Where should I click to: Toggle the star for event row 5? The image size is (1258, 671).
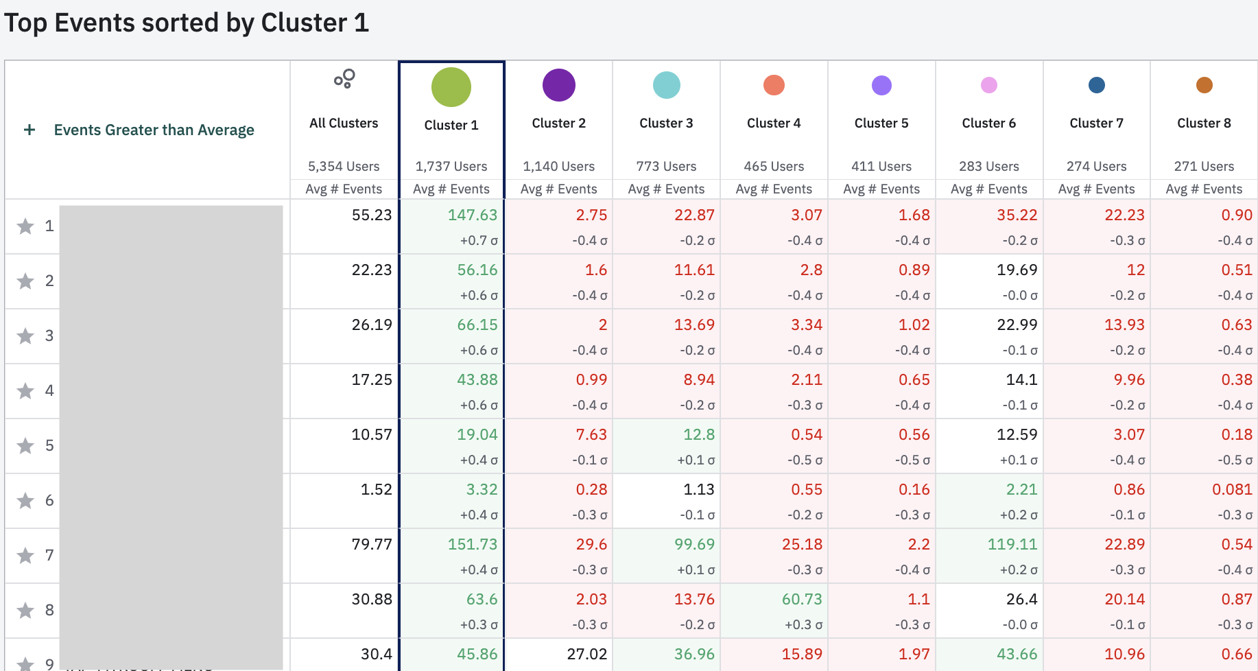[x=25, y=446]
